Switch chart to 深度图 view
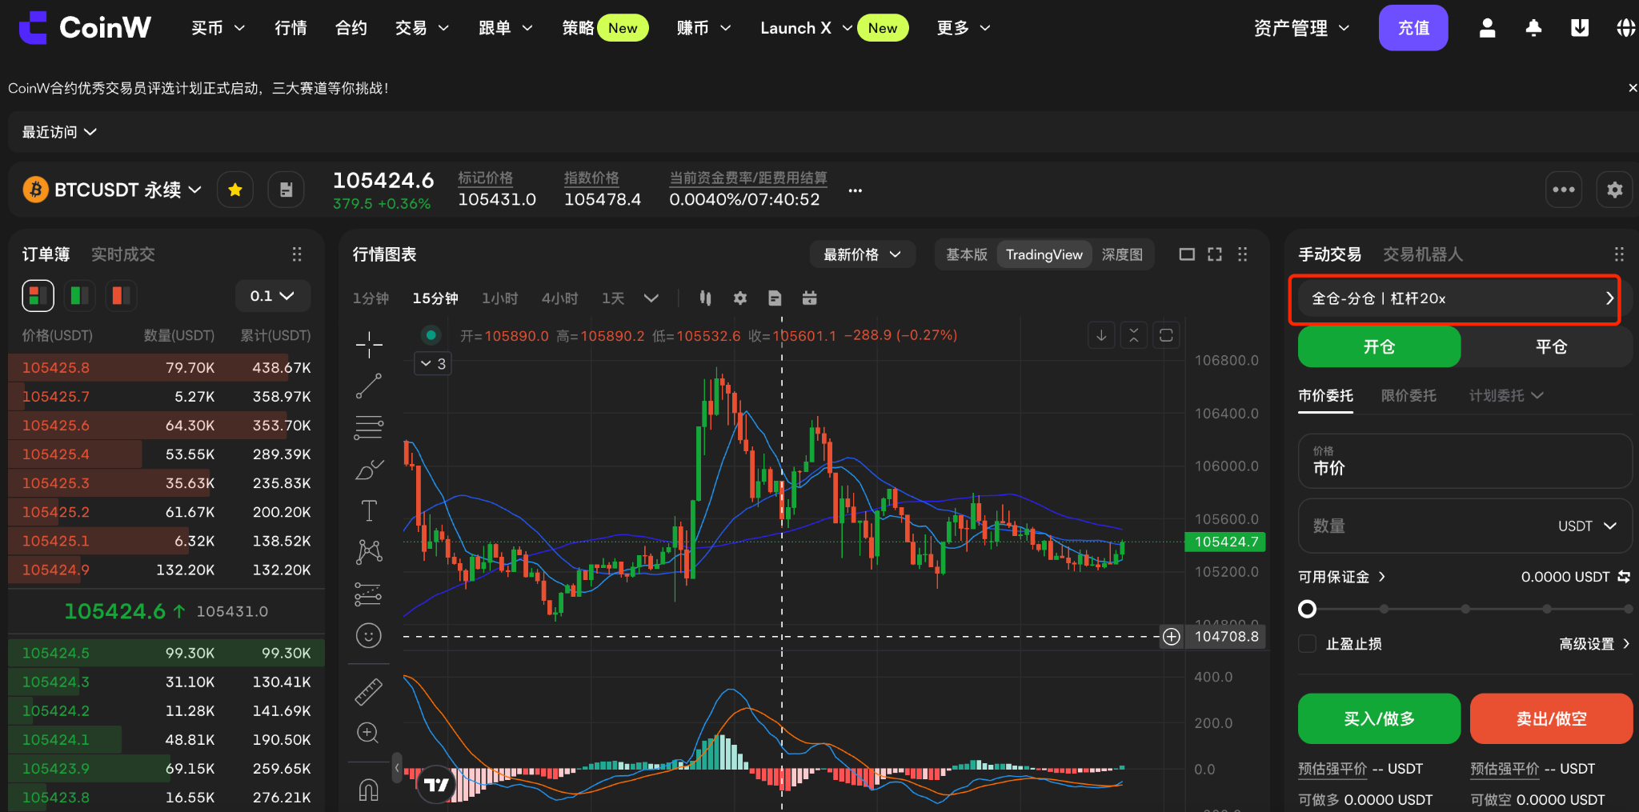This screenshot has width=1639, height=812. (1122, 254)
